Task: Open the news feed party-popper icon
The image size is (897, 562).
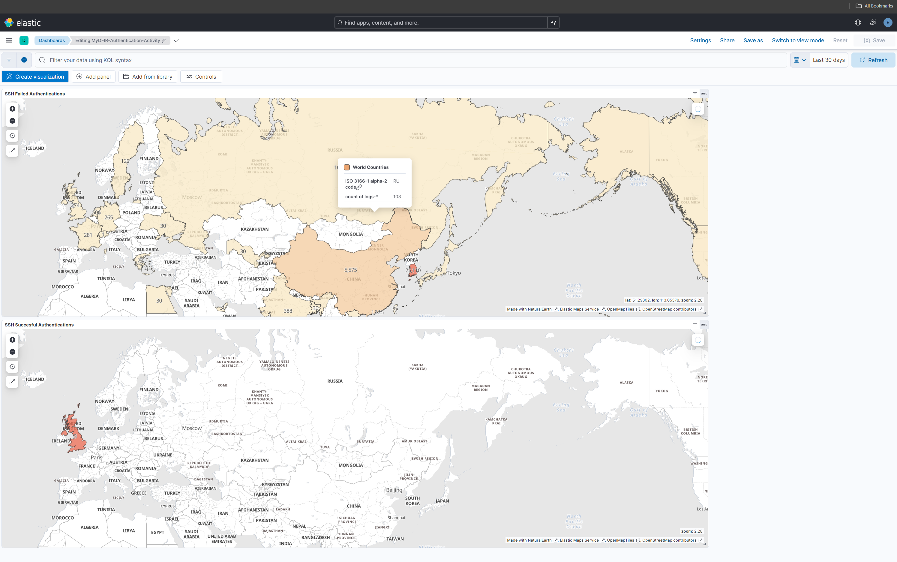Action: click(873, 22)
